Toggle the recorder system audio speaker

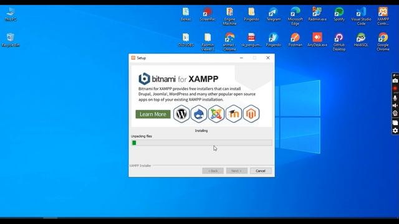pos(395,105)
